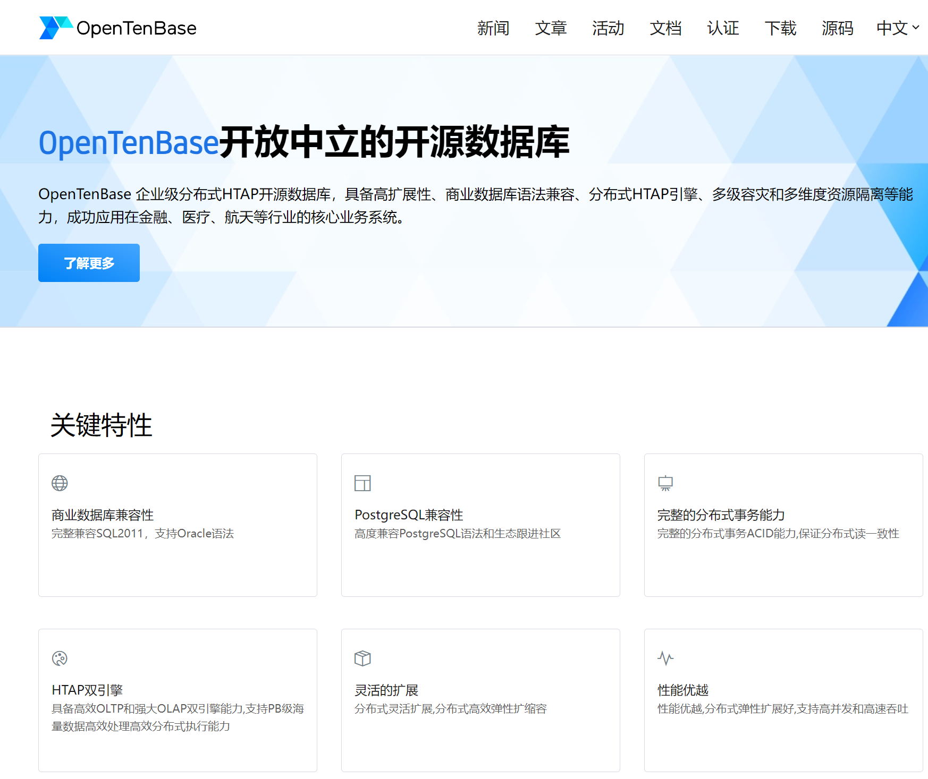Select the 商业数据库兼容性 card title
This screenshot has height=779, width=928.
[x=103, y=515]
